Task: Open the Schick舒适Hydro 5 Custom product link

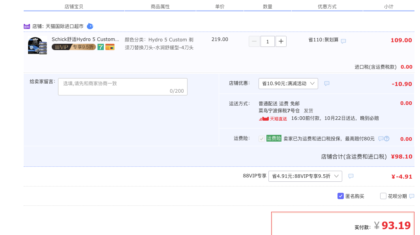Action: click(85, 39)
